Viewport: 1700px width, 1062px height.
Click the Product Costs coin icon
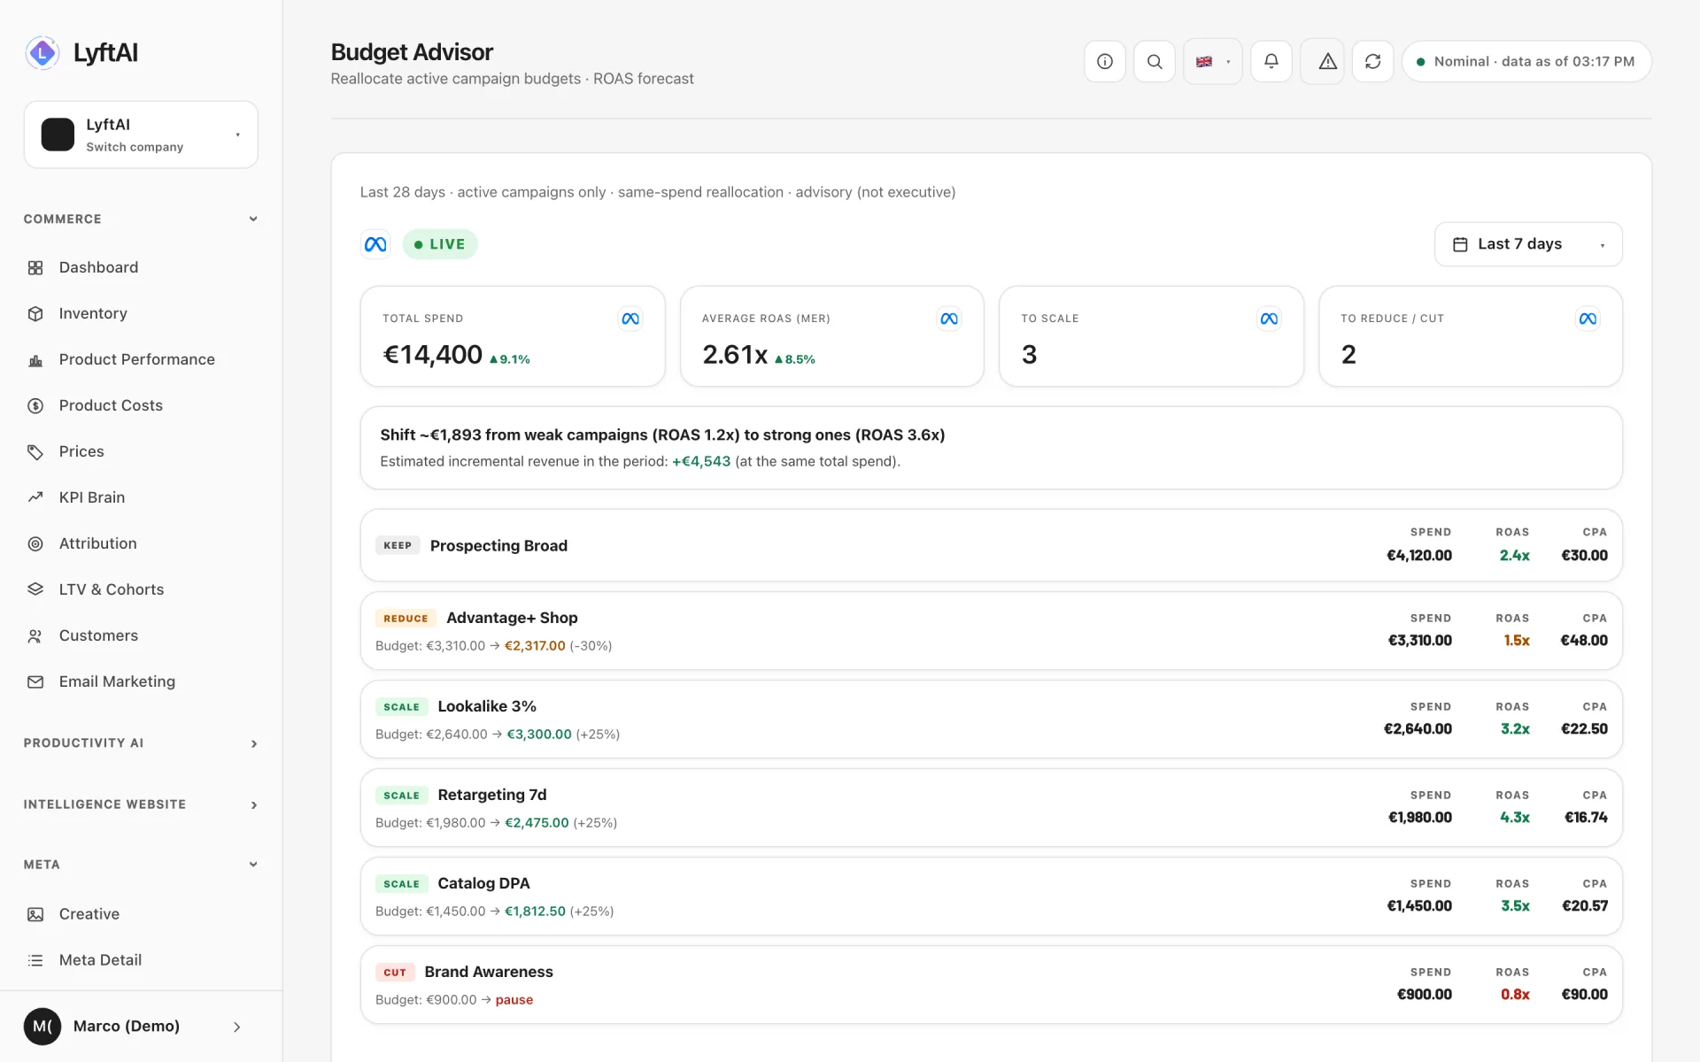coord(35,405)
